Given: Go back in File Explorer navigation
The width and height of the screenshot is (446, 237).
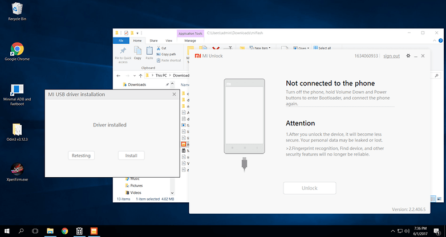Looking at the screenshot, I should (119, 76).
